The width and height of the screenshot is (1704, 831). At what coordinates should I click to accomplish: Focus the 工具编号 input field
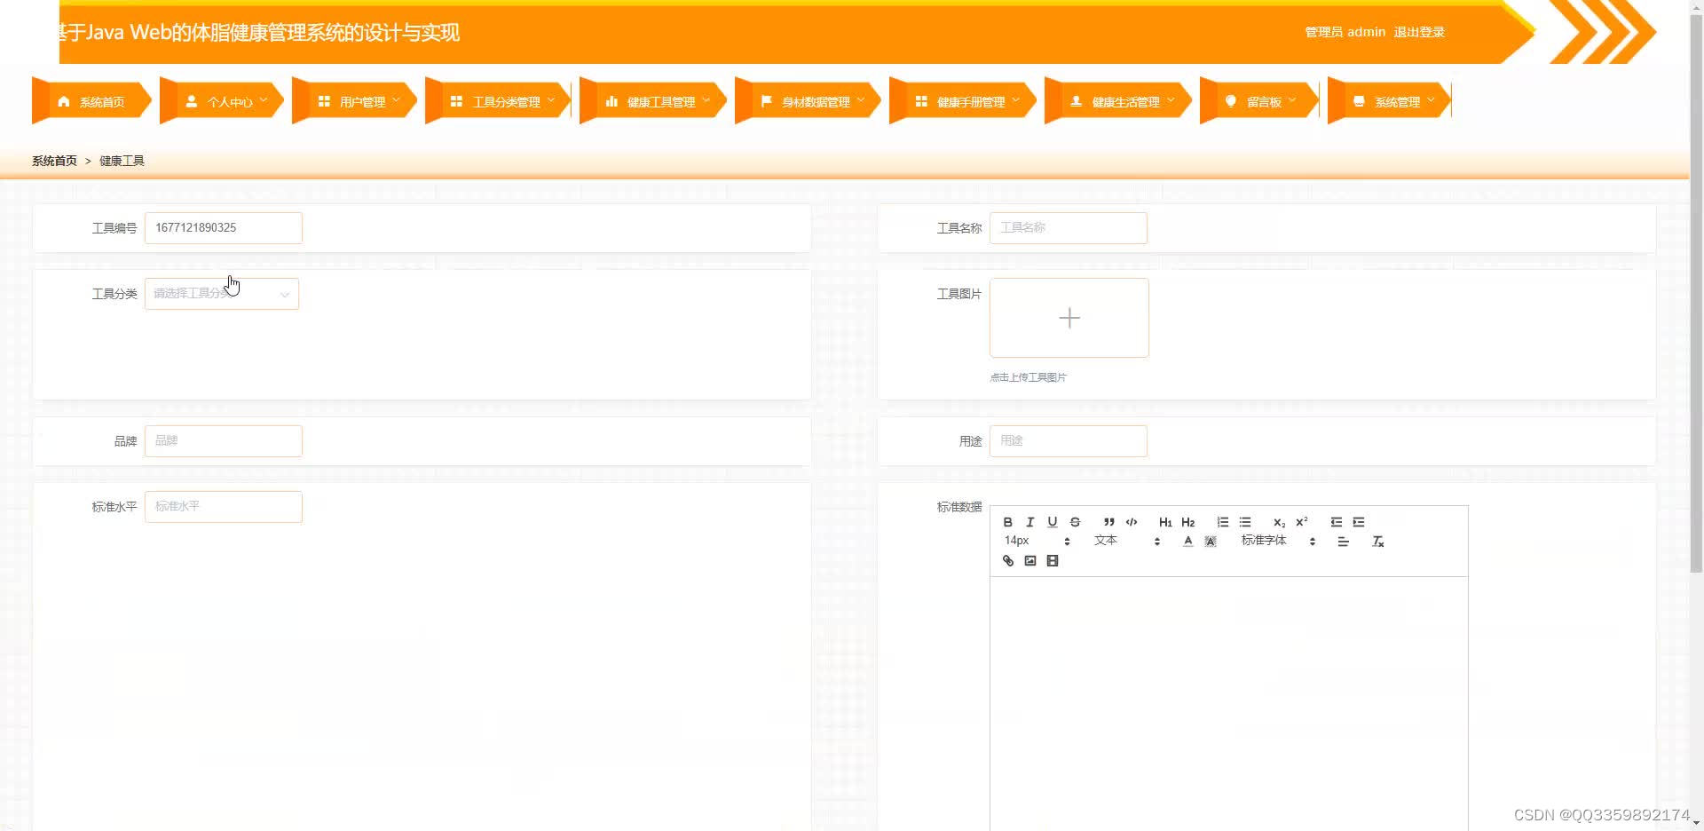click(x=224, y=228)
